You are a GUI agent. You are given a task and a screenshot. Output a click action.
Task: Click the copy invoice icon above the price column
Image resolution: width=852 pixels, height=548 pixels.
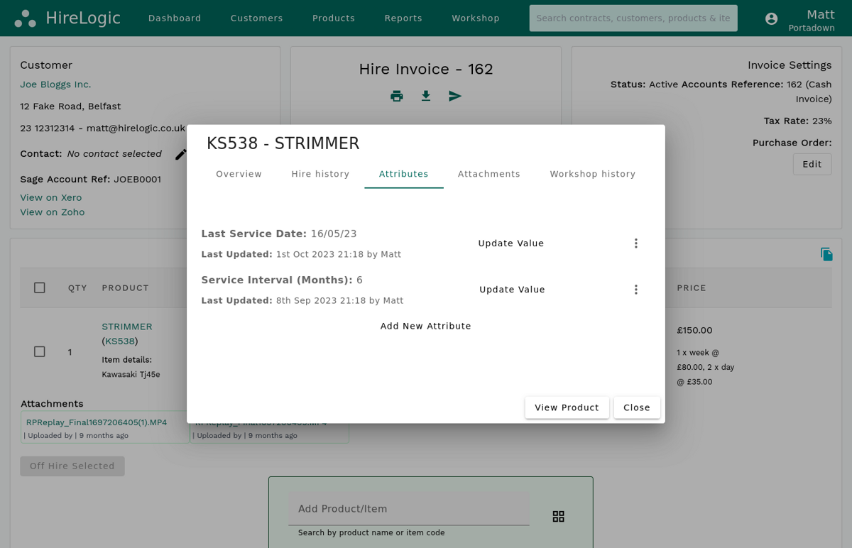[x=826, y=253]
